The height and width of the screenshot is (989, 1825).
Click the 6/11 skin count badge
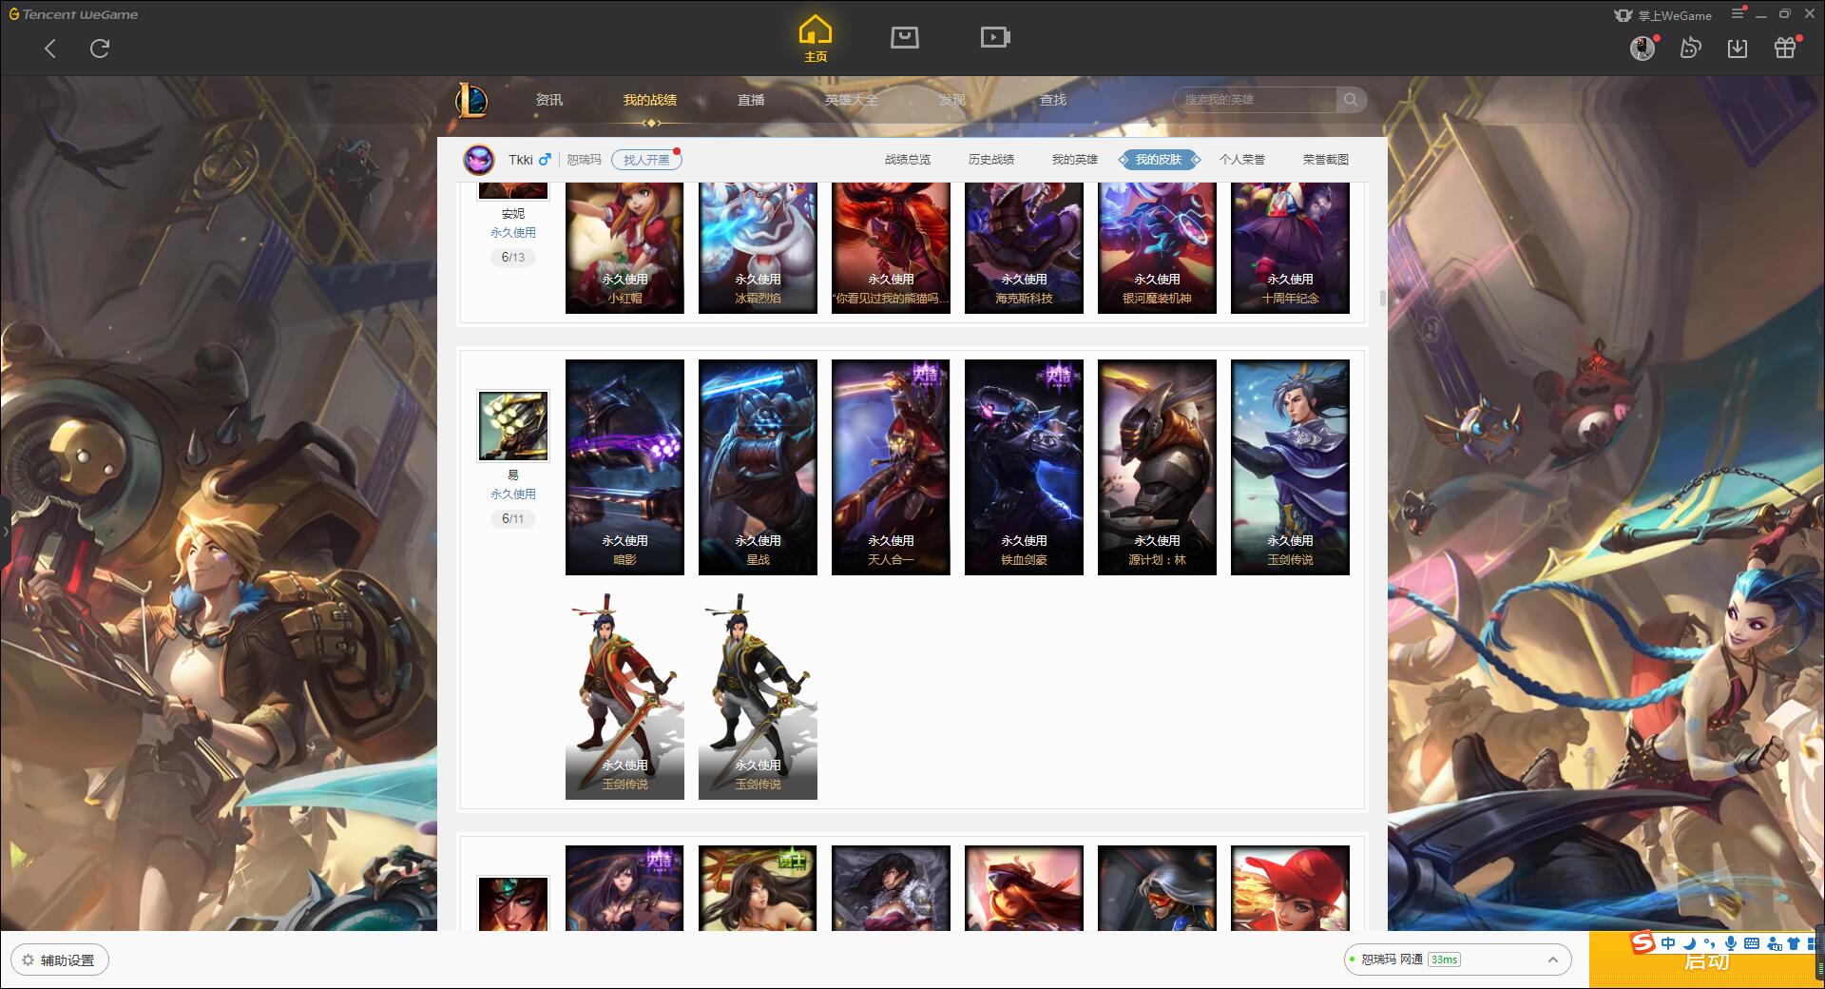click(x=513, y=519)
